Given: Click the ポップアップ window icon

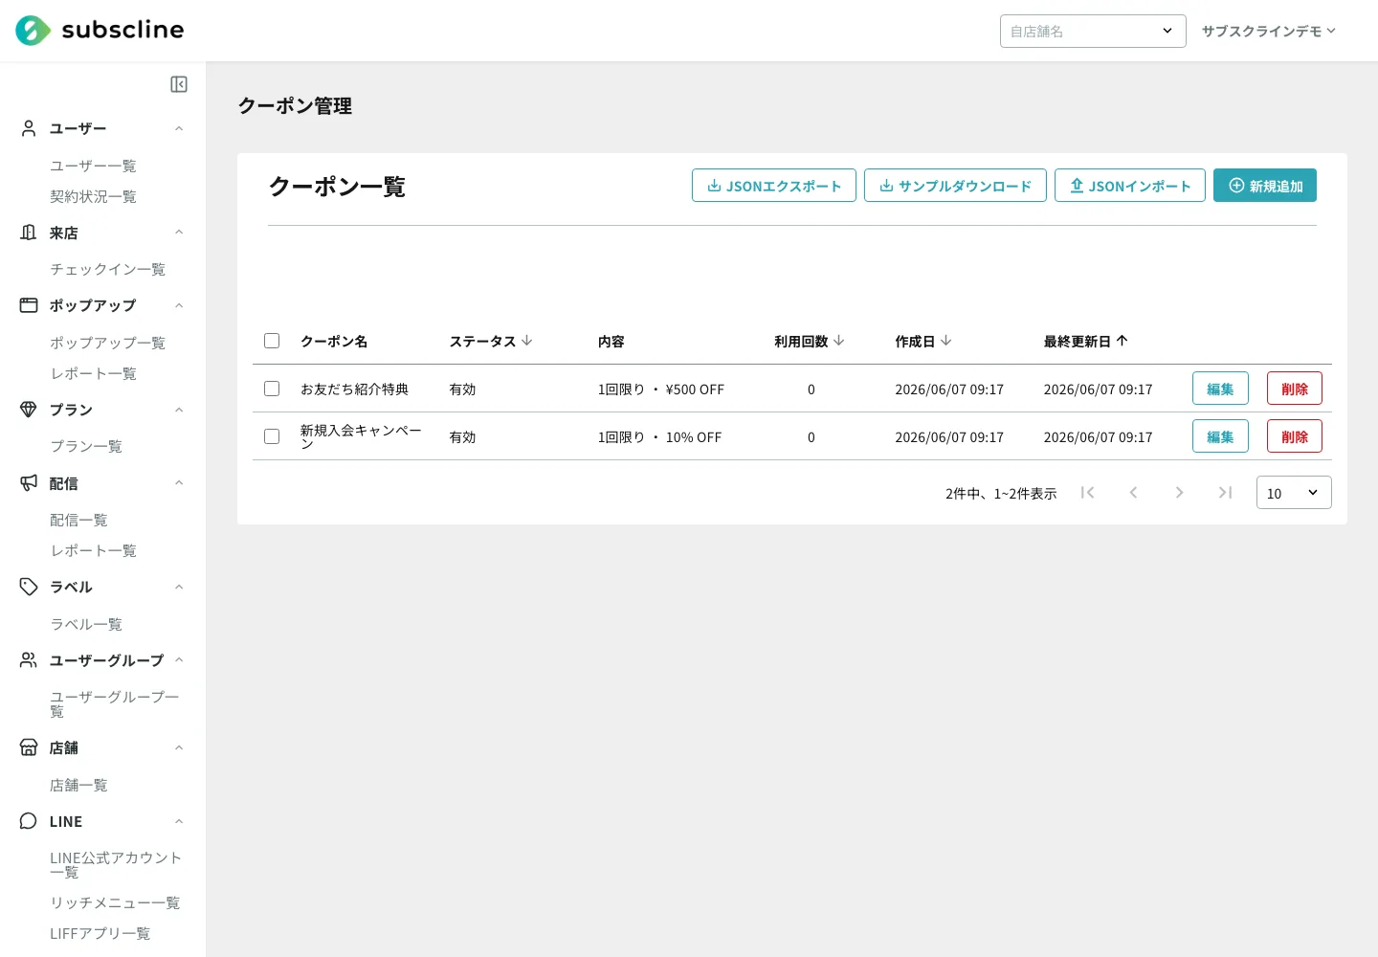Looking at the screenshot, I should click(x=29, y=305).
